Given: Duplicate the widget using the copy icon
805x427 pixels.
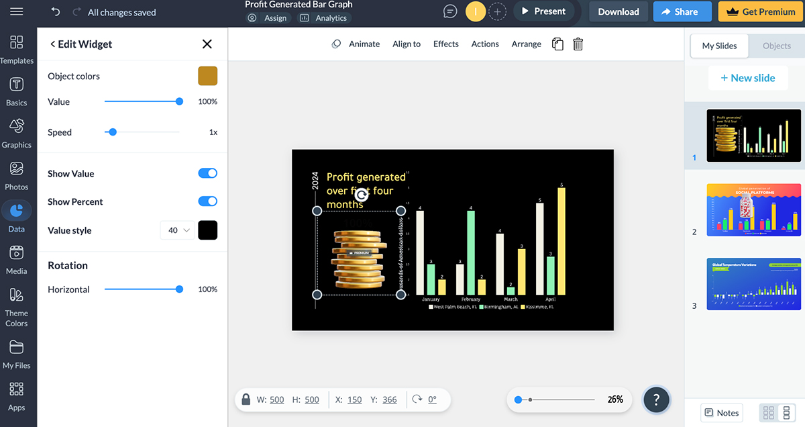Looking at the screenshot, I should point(557,44).
